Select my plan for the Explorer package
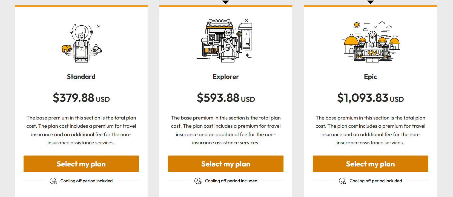This screenshot has height=197, width=453. pyautogui.click(x=225, y=164)
